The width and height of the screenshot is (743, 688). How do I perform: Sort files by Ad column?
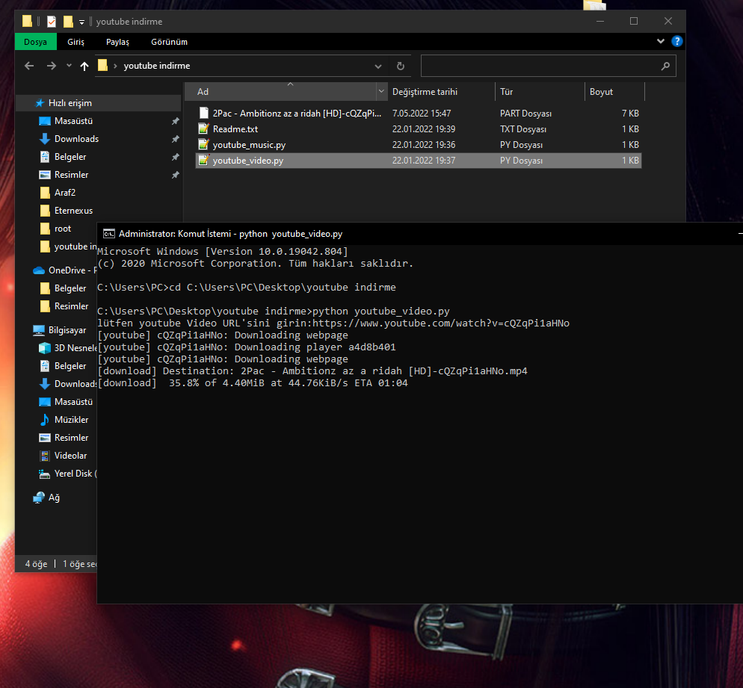click(x=280, y=91)
